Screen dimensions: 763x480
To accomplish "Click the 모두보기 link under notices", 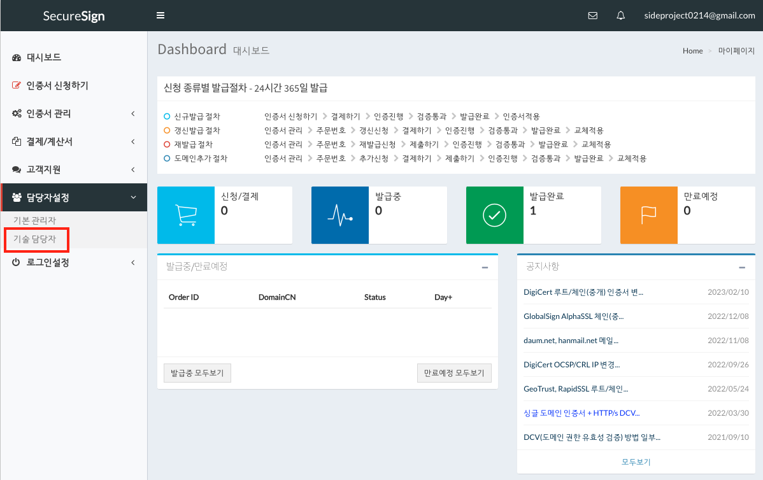I will [x=636, y=462].
